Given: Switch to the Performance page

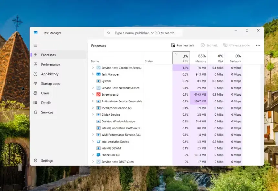Looking at the screenshot, I should (50, 64).
